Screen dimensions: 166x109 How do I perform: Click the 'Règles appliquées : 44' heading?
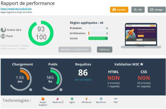pos(87,23)
